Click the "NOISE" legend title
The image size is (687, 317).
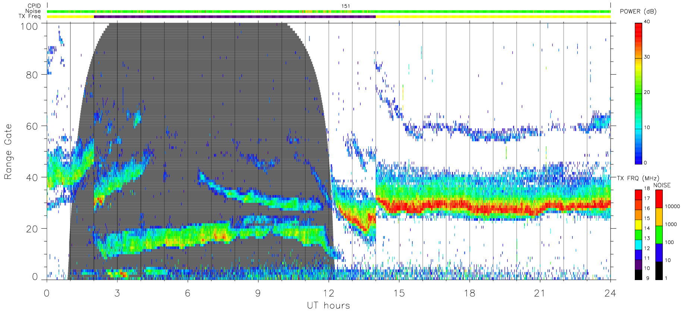click(662, 185)
